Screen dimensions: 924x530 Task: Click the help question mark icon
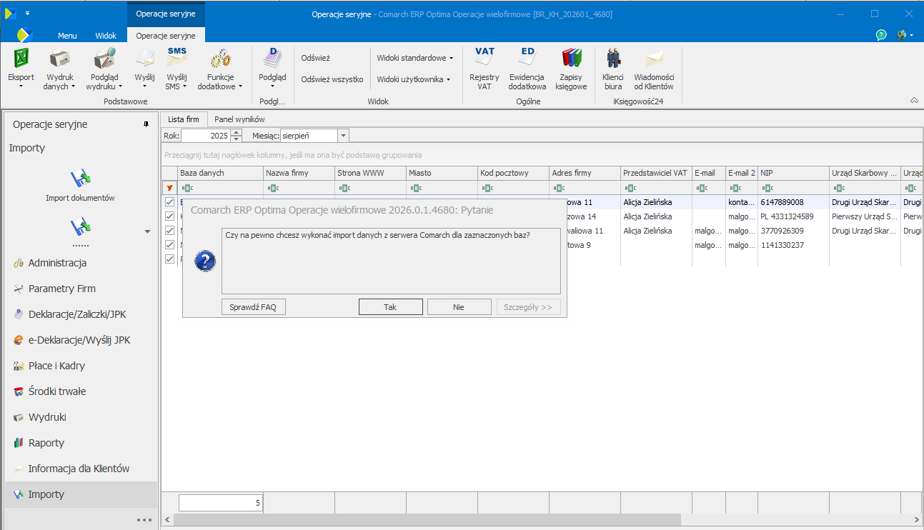(x=881, y=35)
